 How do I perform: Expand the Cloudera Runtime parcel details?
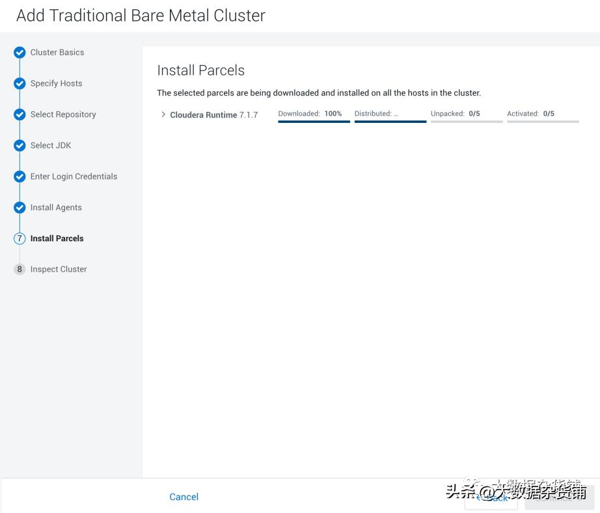163,114
